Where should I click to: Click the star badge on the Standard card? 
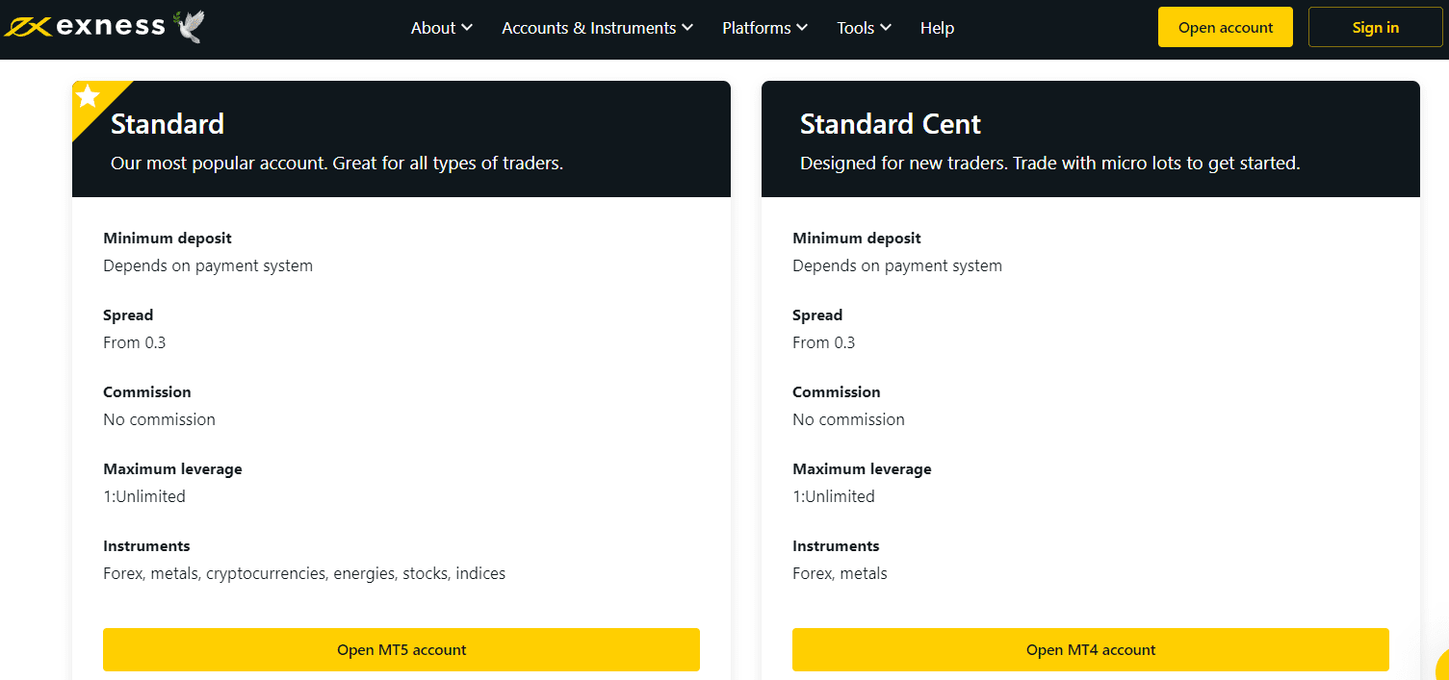88,96
